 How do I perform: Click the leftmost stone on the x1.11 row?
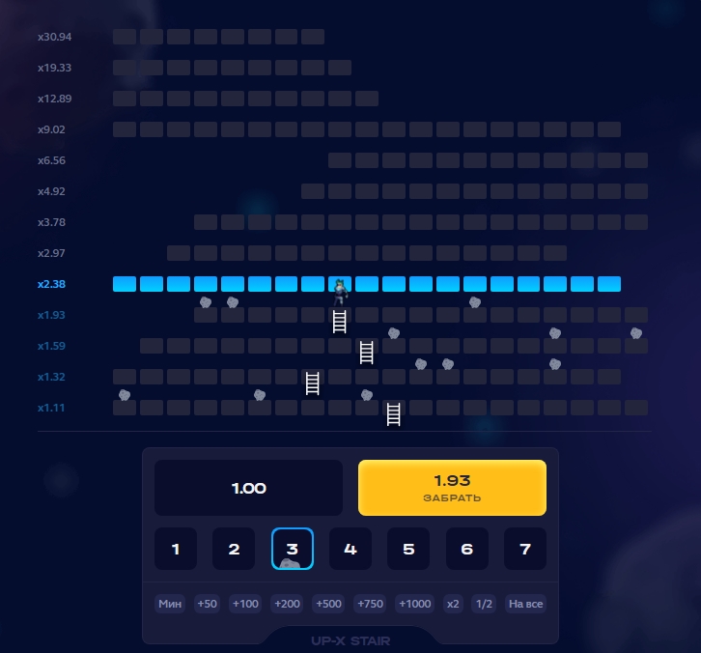click(125, 394)
